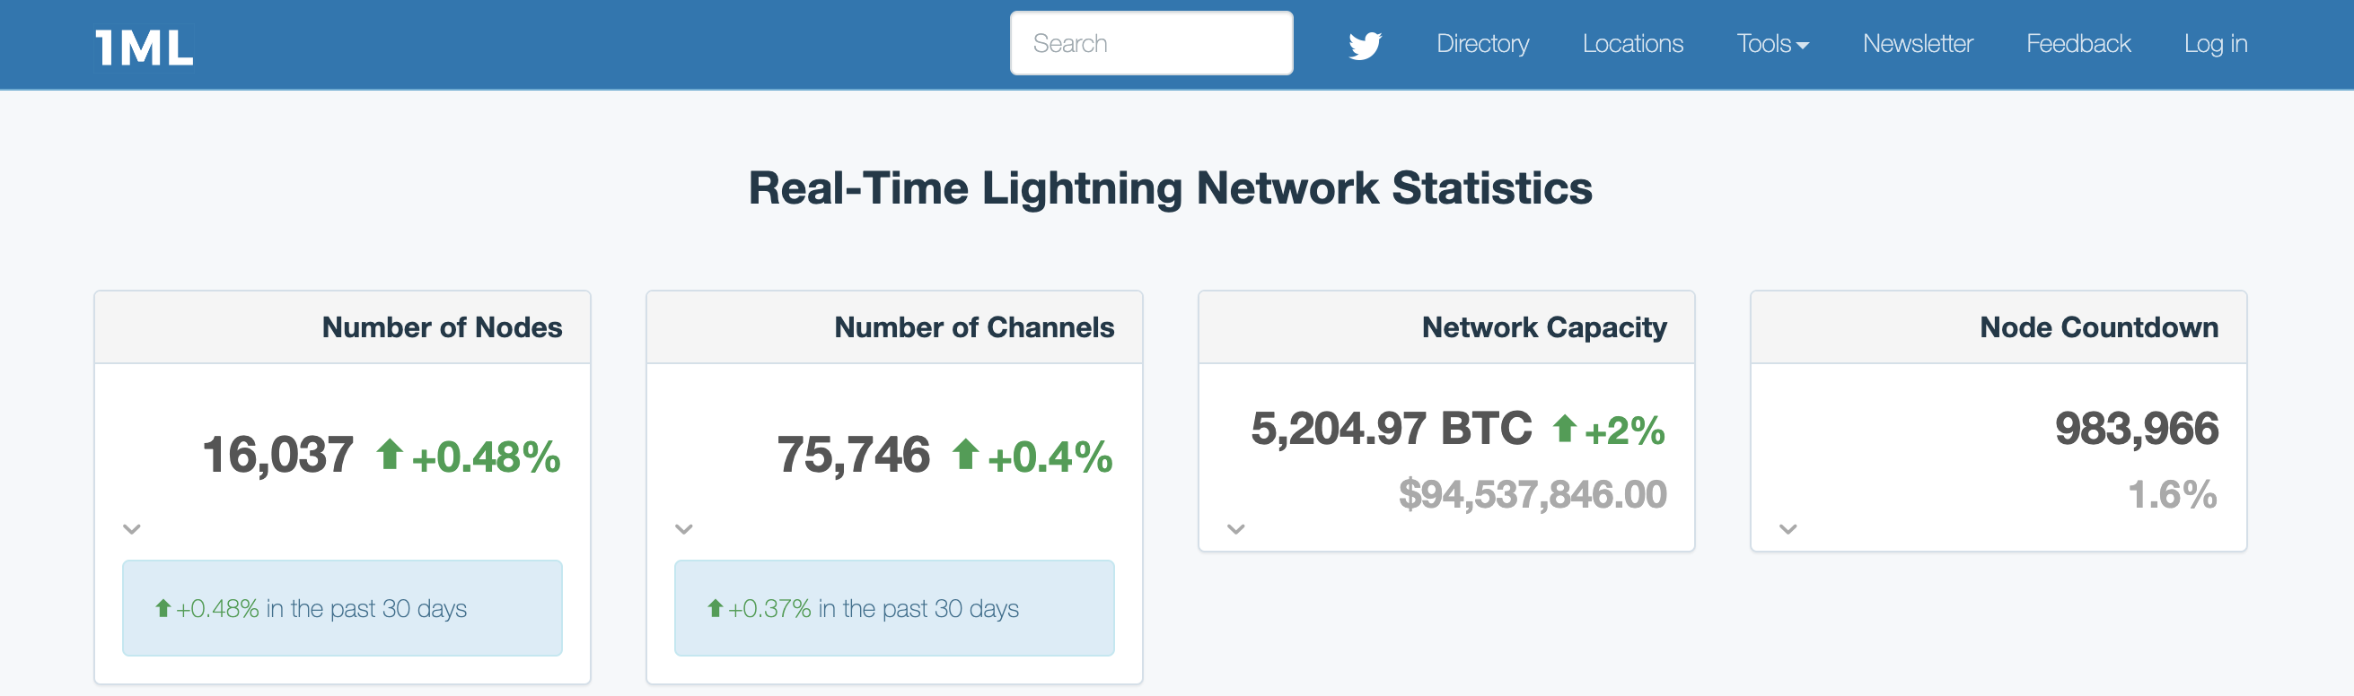Screen dimensions: 2354x696
Task: Expand the Network Capacity card chevron
Action: 1236,529
